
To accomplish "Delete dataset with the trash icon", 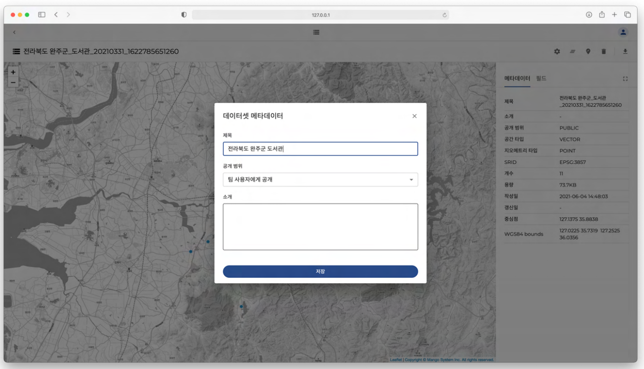I will click(604, 51).
